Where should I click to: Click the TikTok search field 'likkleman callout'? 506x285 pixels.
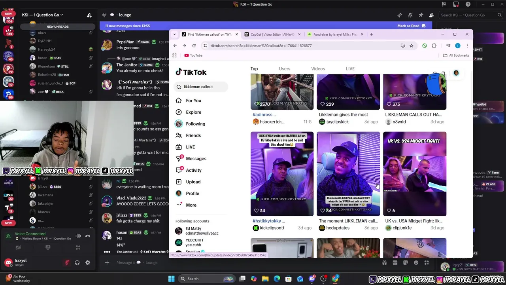pos(201,87)
